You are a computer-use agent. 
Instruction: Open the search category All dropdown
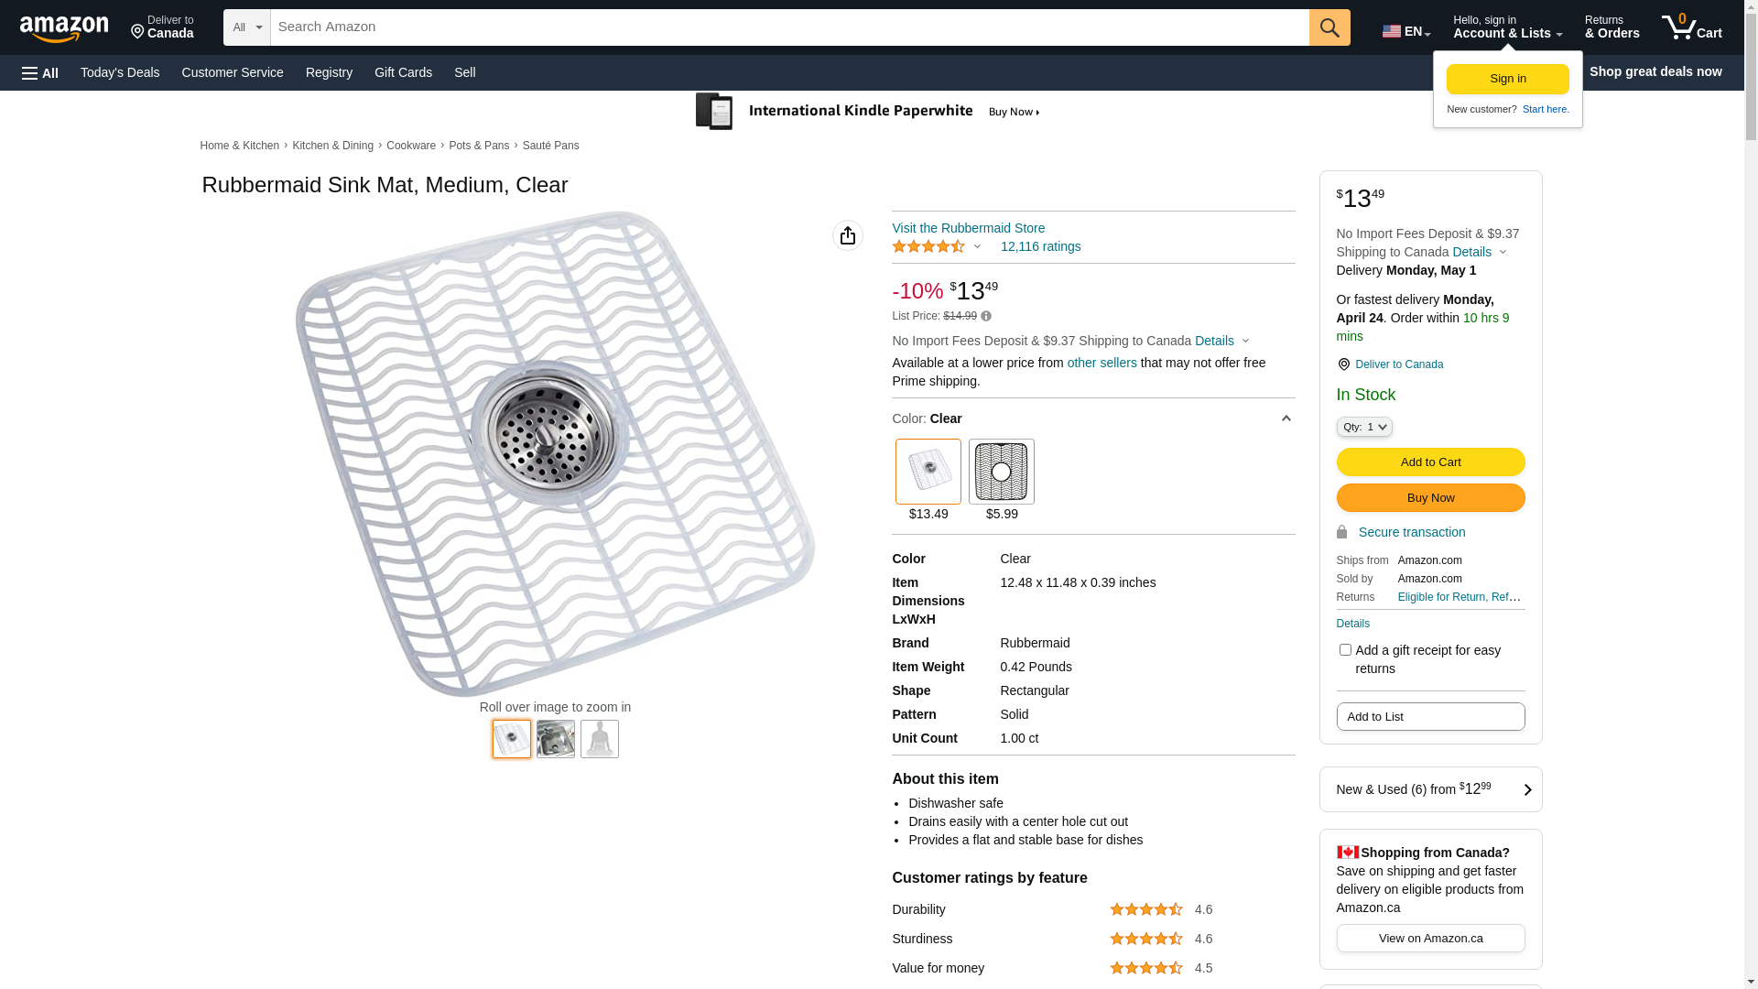[246, 27]
